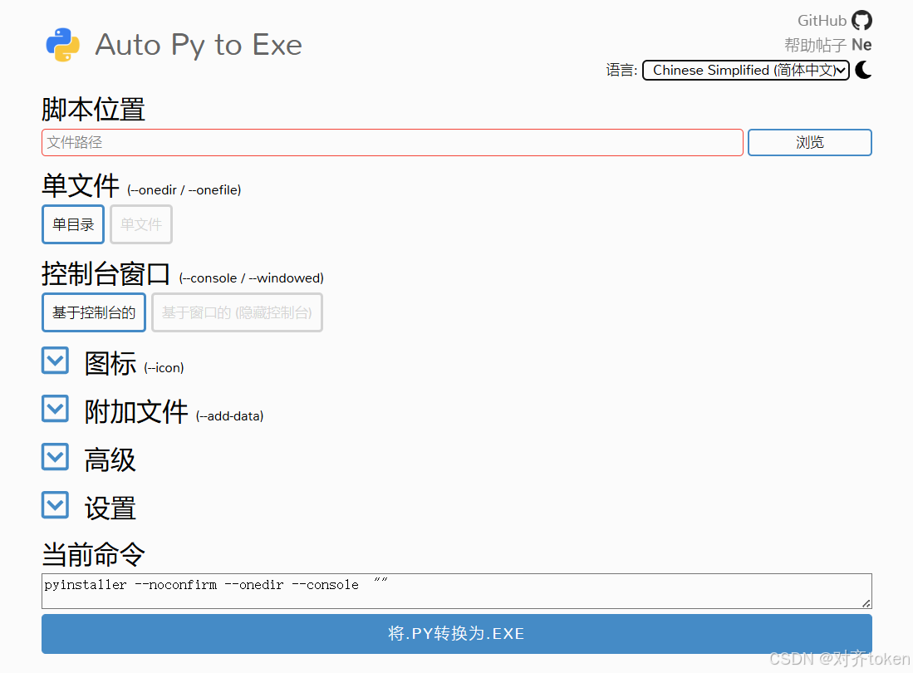Expand the 高级 advanced section chevron
913x673 pixels.
pos(56,458)
